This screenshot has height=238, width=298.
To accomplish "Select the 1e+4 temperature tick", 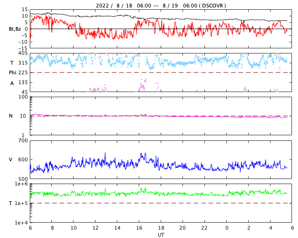I will [21, 223].
